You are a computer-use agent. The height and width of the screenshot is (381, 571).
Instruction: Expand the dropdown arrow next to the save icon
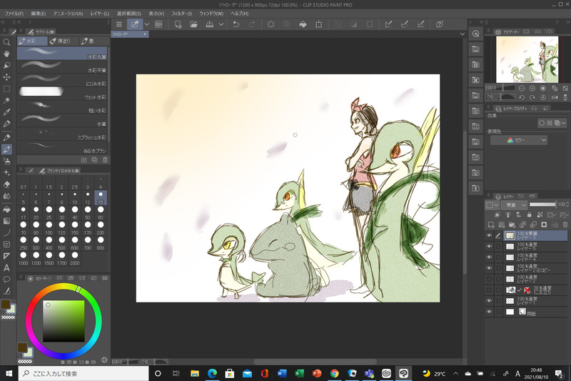(221, 24)
